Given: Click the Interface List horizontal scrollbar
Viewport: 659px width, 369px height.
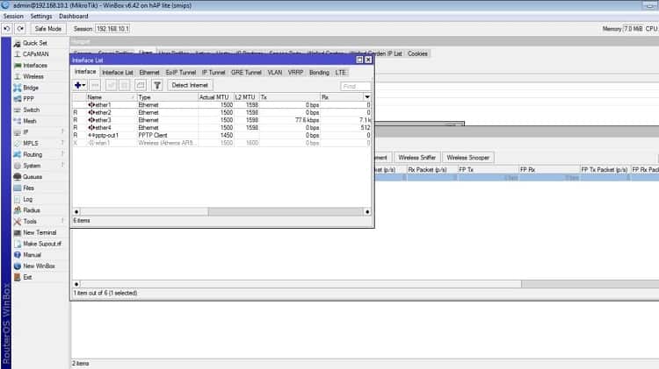Looking at the screenshot, I should [x=221, y=212].
